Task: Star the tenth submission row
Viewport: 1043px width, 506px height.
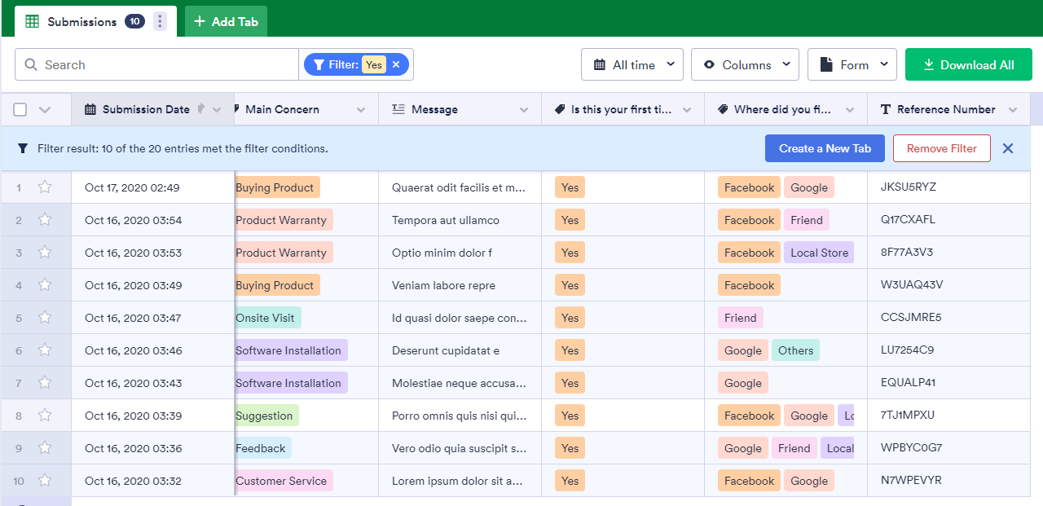Action: 45,481
